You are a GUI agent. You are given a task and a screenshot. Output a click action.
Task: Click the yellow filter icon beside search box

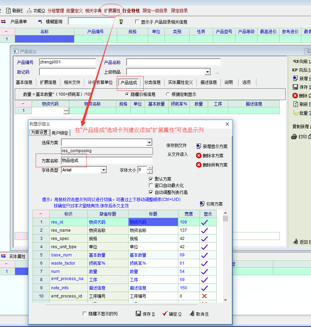coord(121,22)
